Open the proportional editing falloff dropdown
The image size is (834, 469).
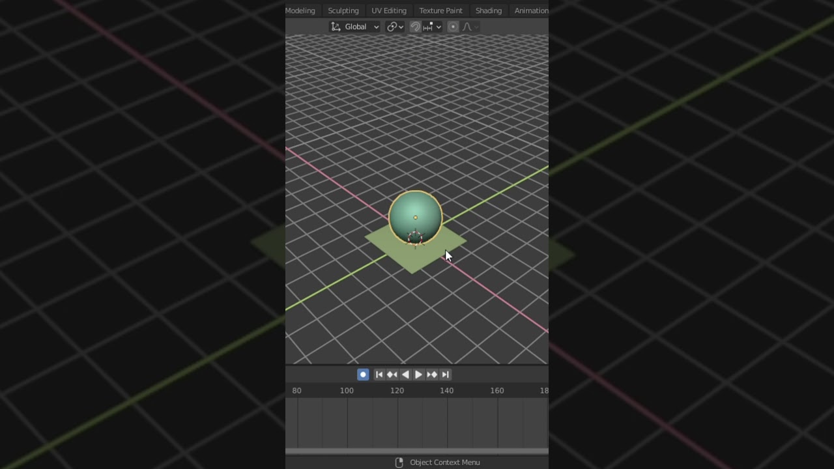point(470,27)
